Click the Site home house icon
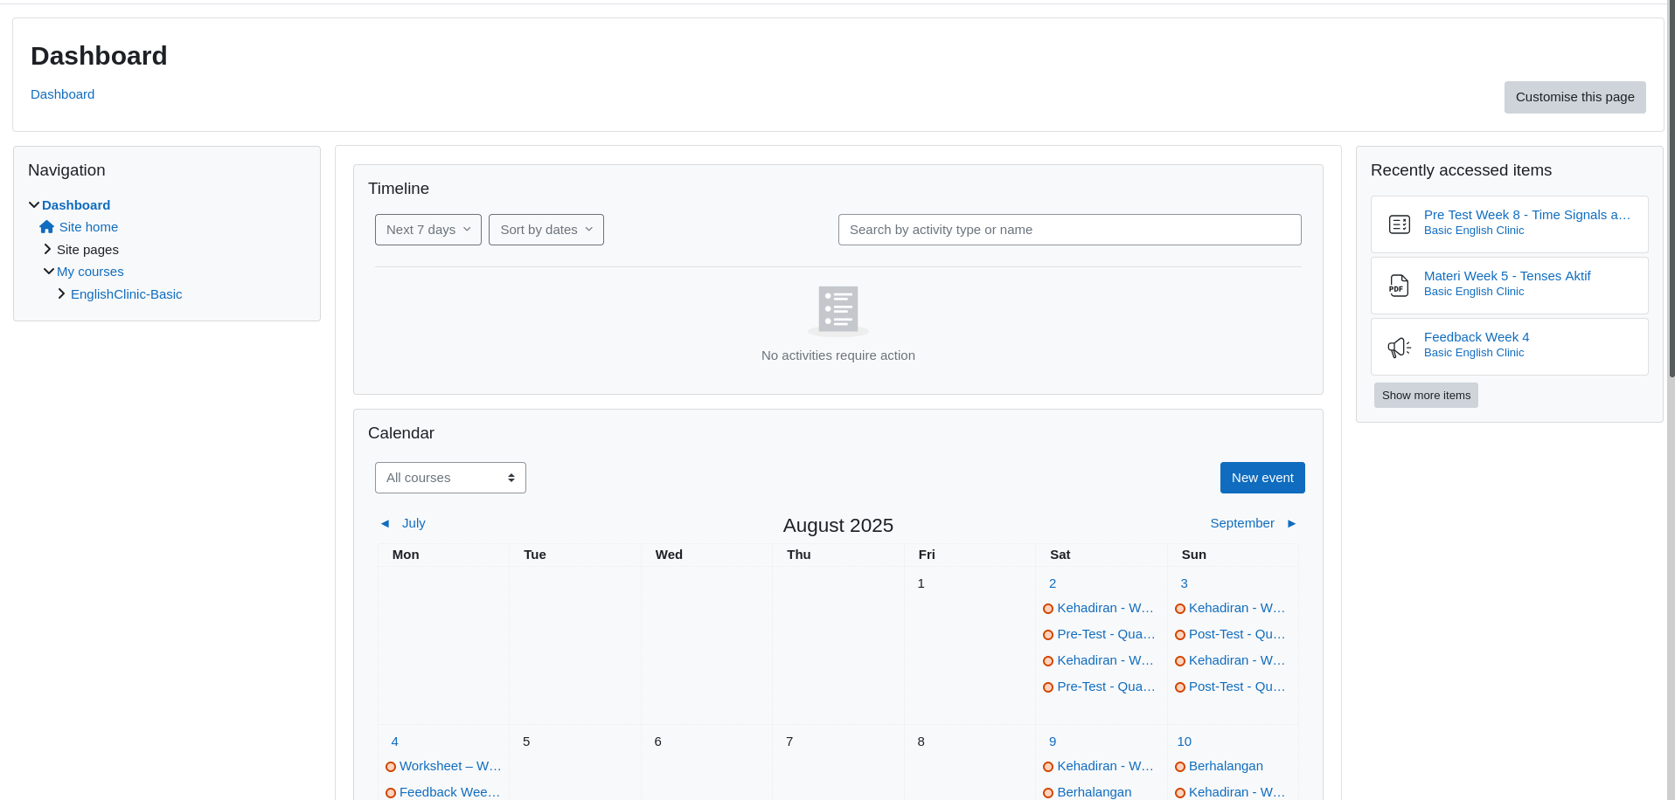Screen dimensions: 1675x800 click(47, 227)
